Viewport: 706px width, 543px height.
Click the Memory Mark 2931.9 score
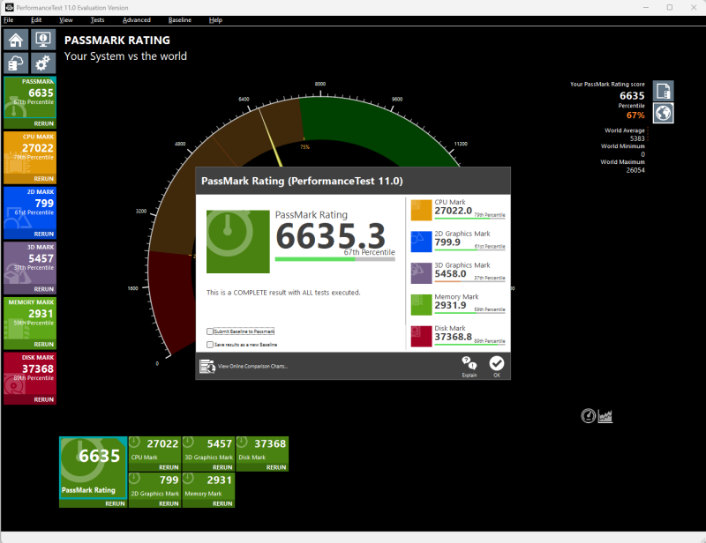pos(450,306)
